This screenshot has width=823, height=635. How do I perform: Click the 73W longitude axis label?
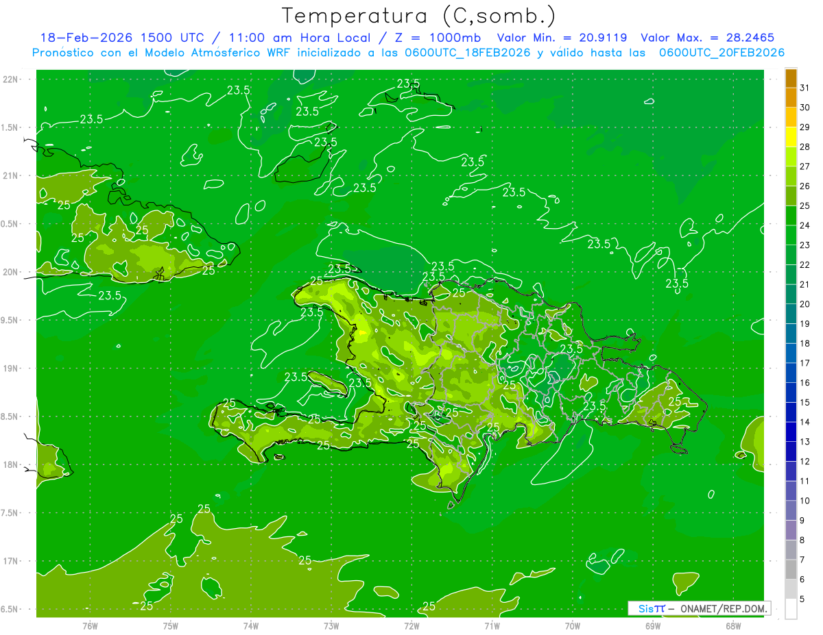[x=331, y=625]
